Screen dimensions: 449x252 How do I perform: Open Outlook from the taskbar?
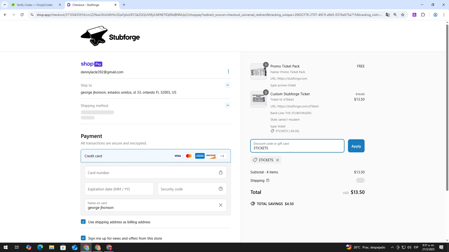(75, 247)
